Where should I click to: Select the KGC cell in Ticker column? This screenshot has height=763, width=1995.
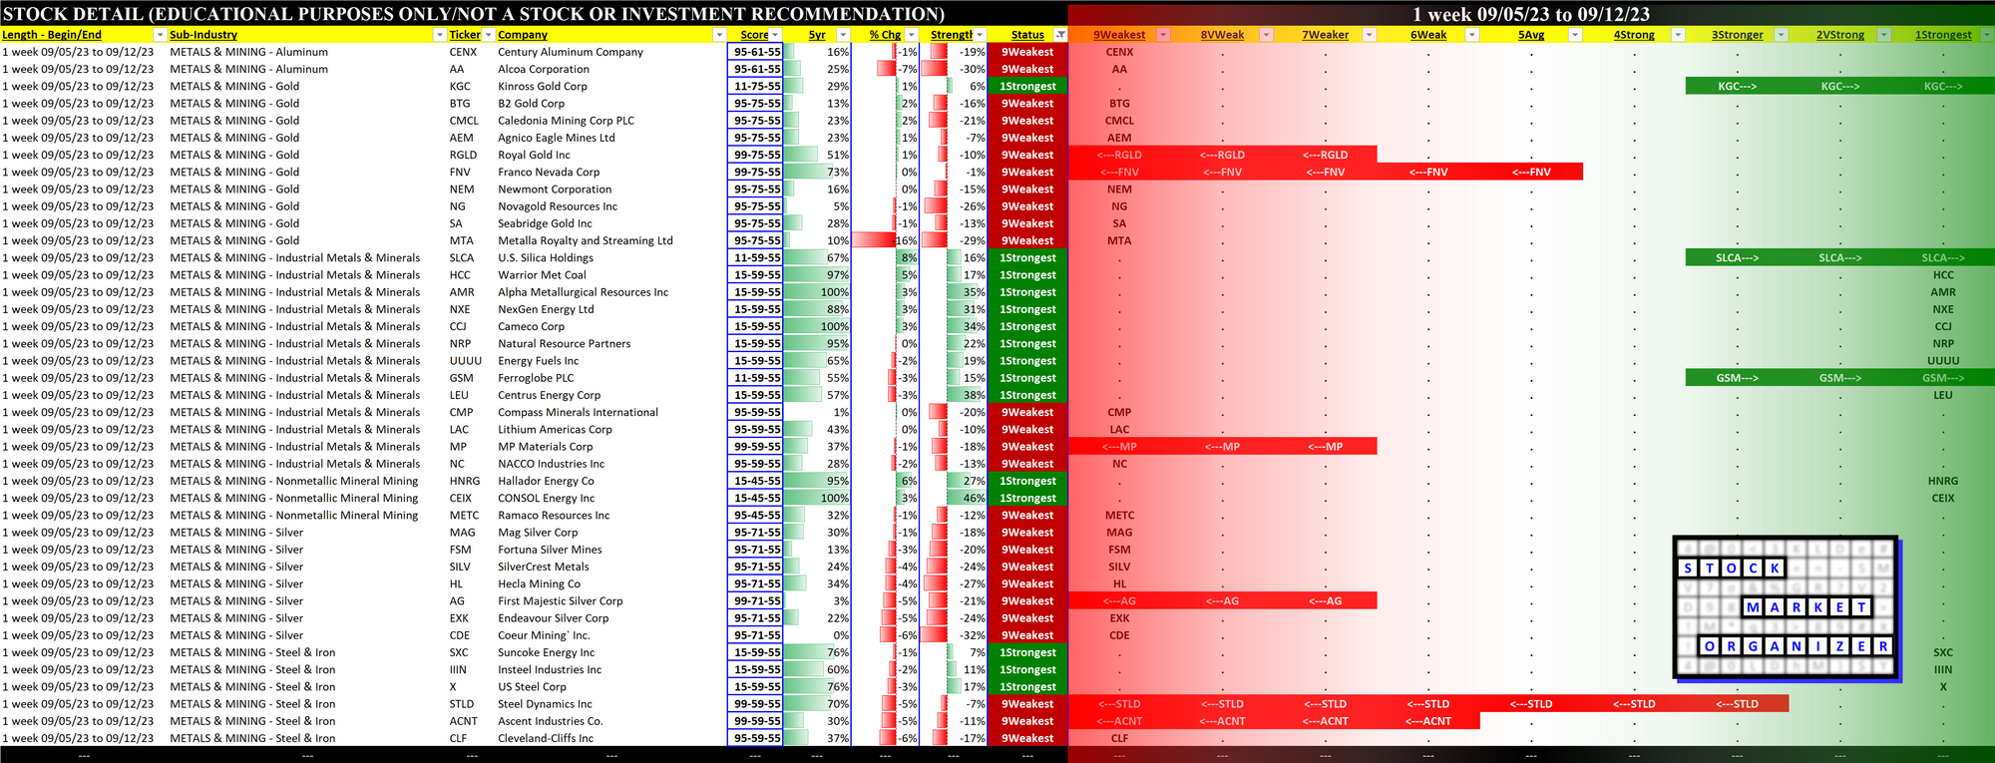(471, 86)
